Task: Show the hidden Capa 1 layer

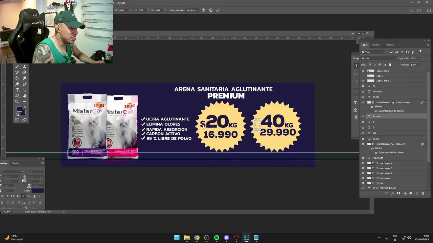Action: coord(363,76)
